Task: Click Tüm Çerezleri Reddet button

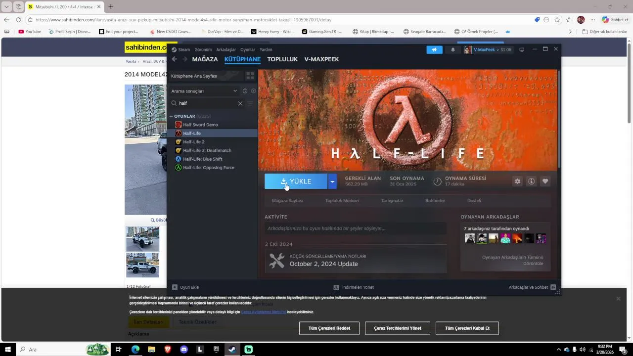Action: [x=329, y=328]
